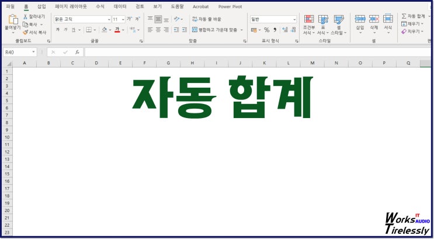Click the text orientation icon

click(176, 19)
